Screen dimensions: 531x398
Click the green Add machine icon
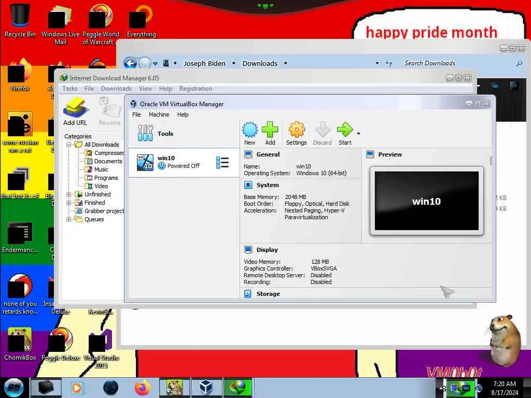[270, 133]
